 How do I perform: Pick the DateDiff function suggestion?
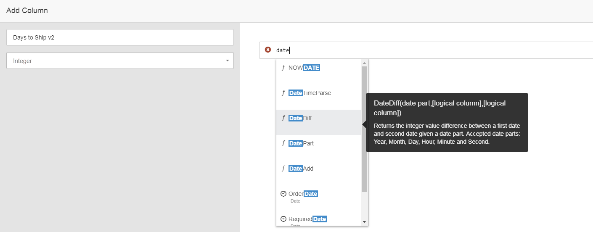click(x=300, y=118)
